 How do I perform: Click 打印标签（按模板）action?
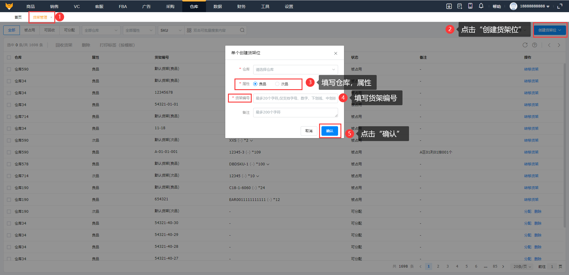pos(117,45)
